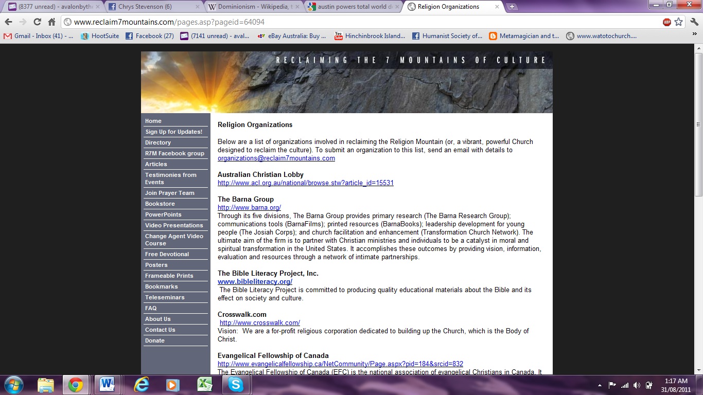This screenshot has width=703, height=395.
Task: Open the HootSuite bookmark
Action: 100,36
